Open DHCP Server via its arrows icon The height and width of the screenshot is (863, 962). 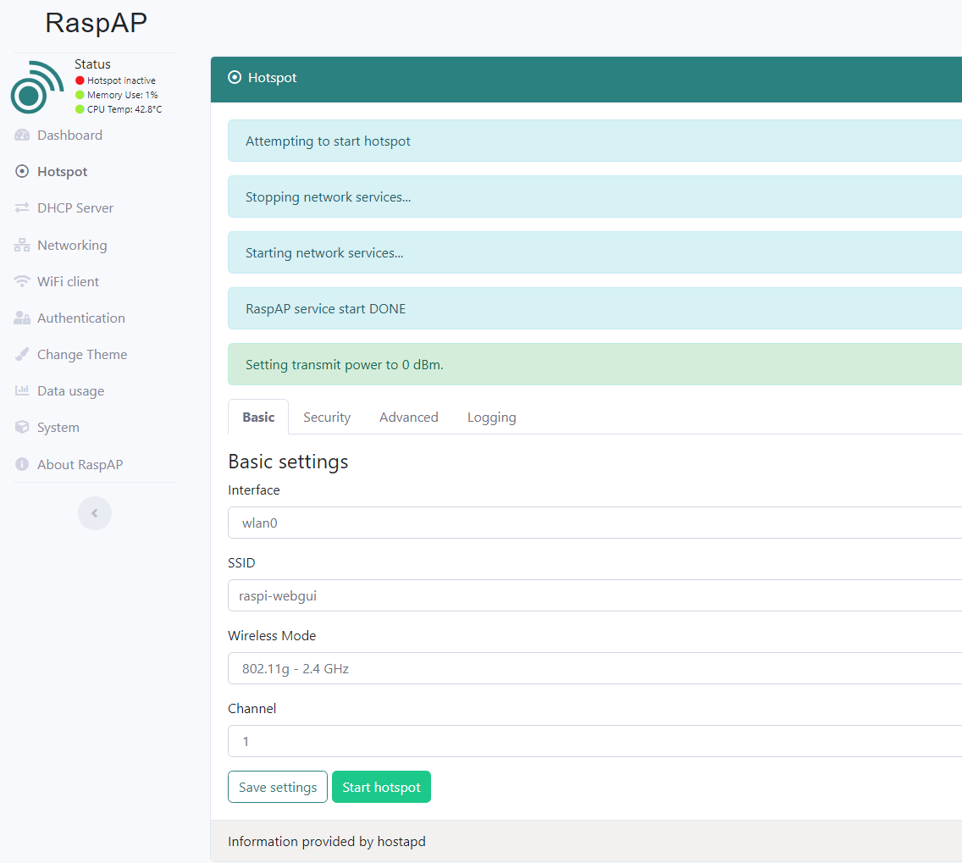(x=21, y=207)
